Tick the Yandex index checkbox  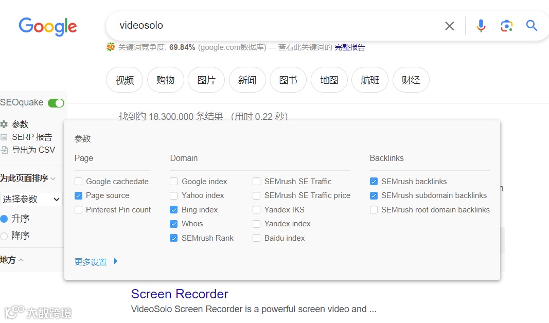(257, 224)
